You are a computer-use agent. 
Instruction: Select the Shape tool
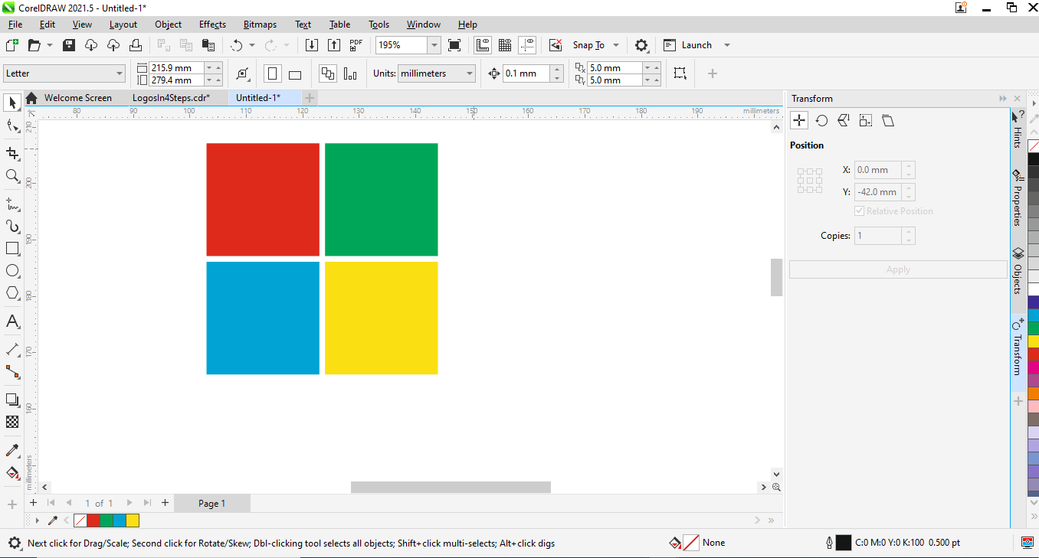click(12, 126)
